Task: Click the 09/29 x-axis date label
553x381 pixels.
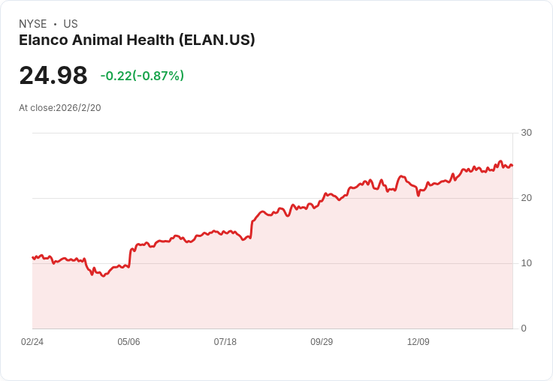Action: (322, 342)
